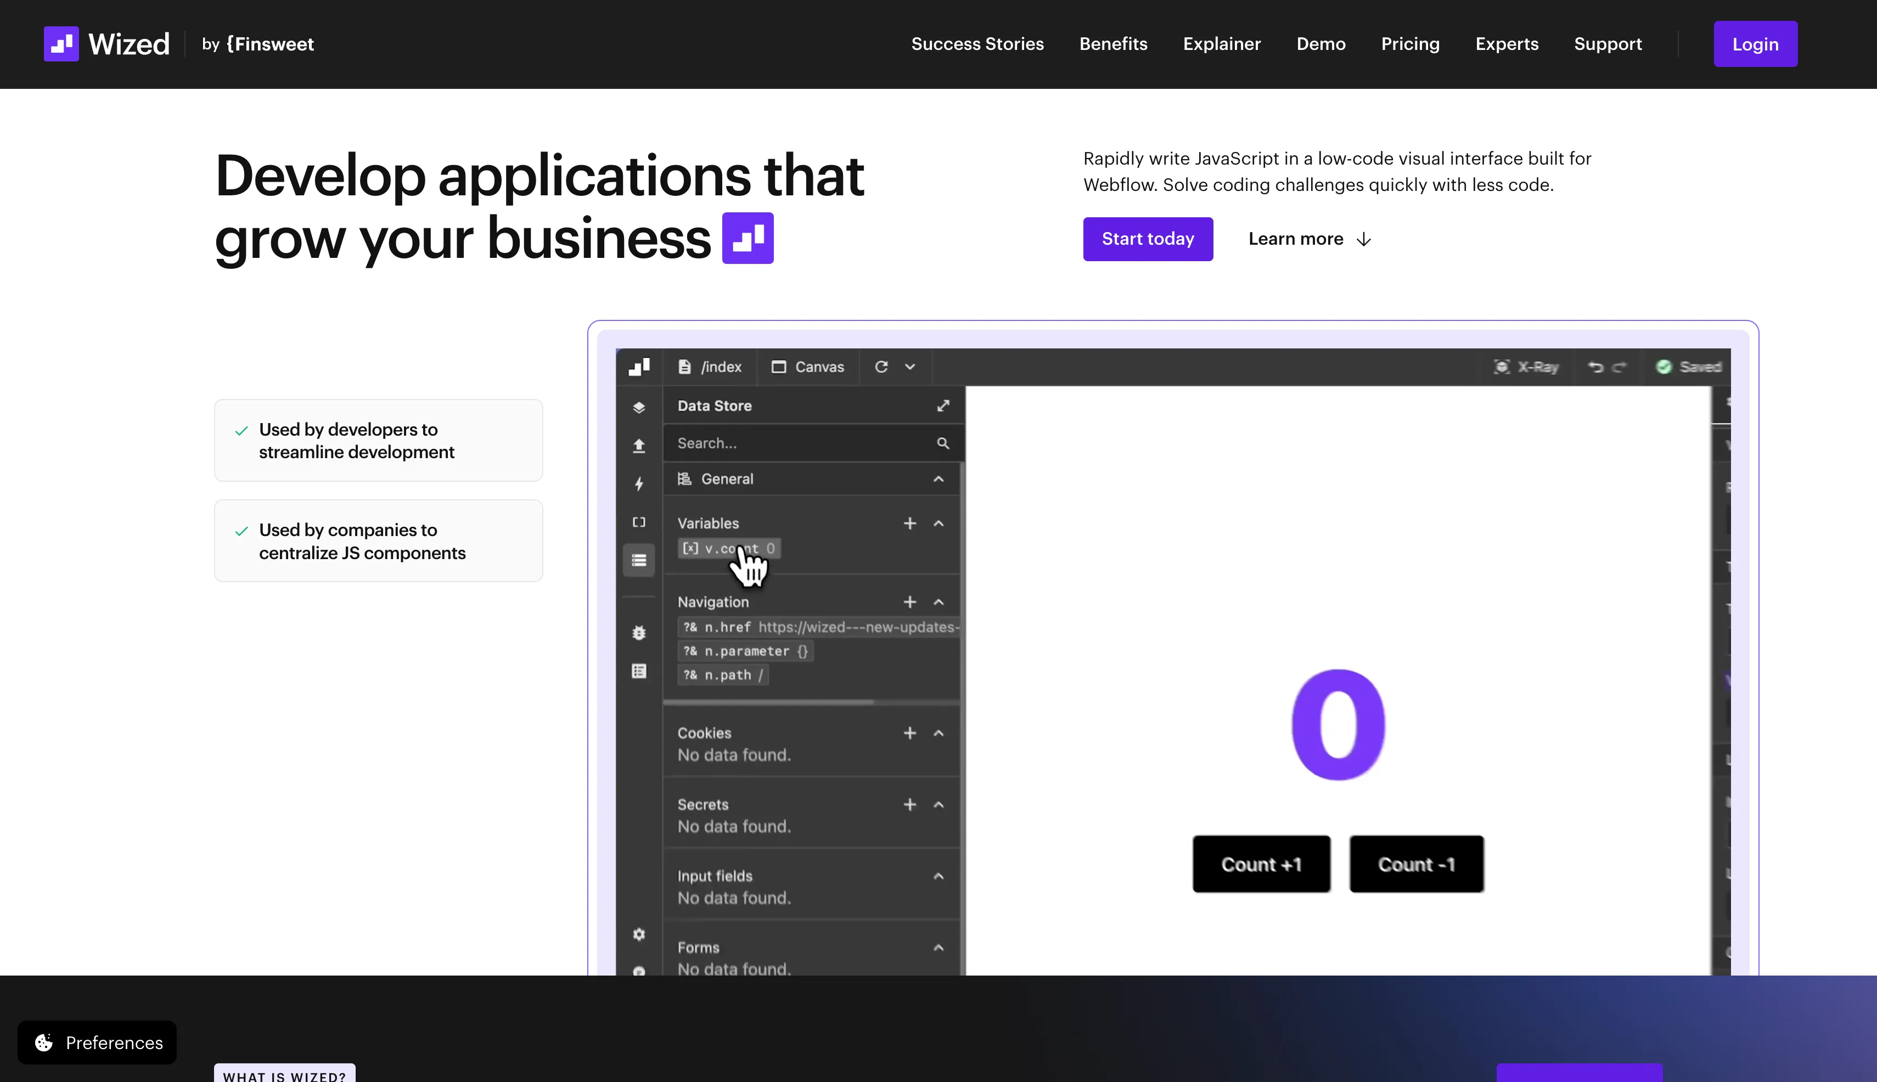Image resolution: width=1877 pixels, height=1082 pixels.
Task: Open the Pricing menu item
Action: pos(1409,44)
